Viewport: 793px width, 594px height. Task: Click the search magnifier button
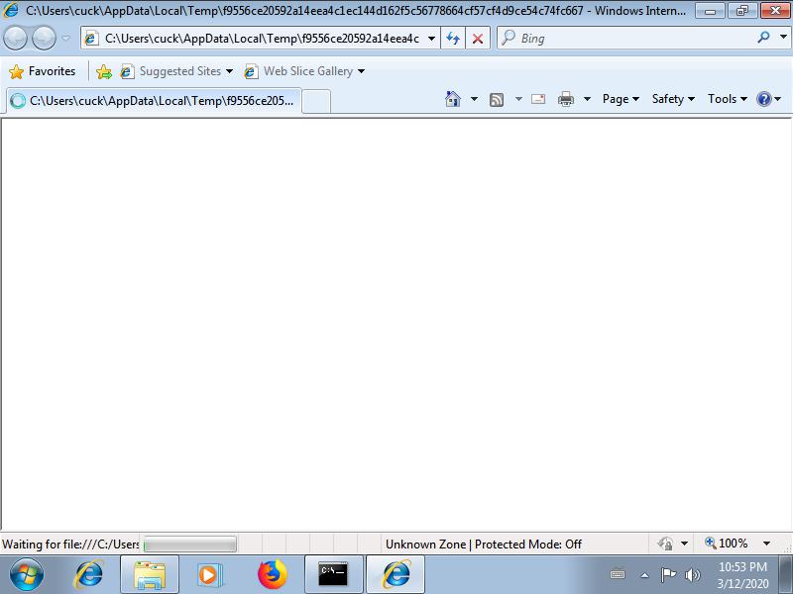point(763,38)
